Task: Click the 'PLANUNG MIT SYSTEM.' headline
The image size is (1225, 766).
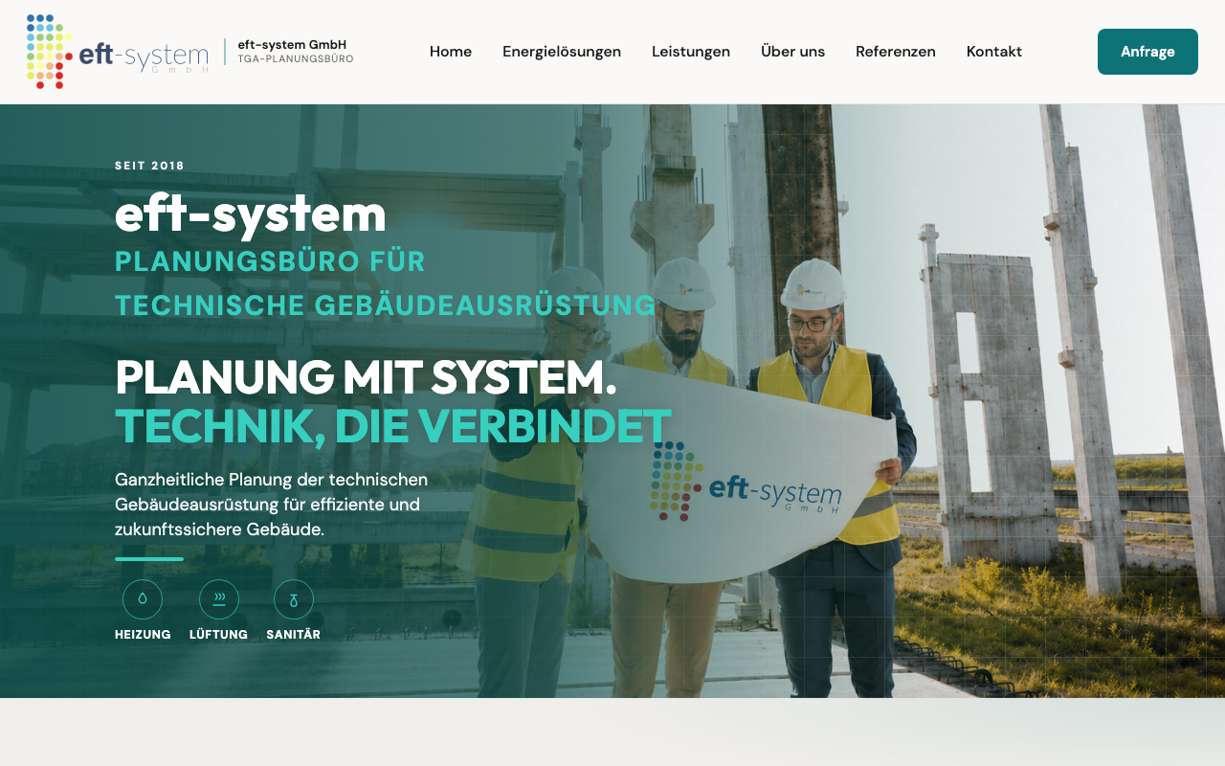Action: [x=366, y=377]
